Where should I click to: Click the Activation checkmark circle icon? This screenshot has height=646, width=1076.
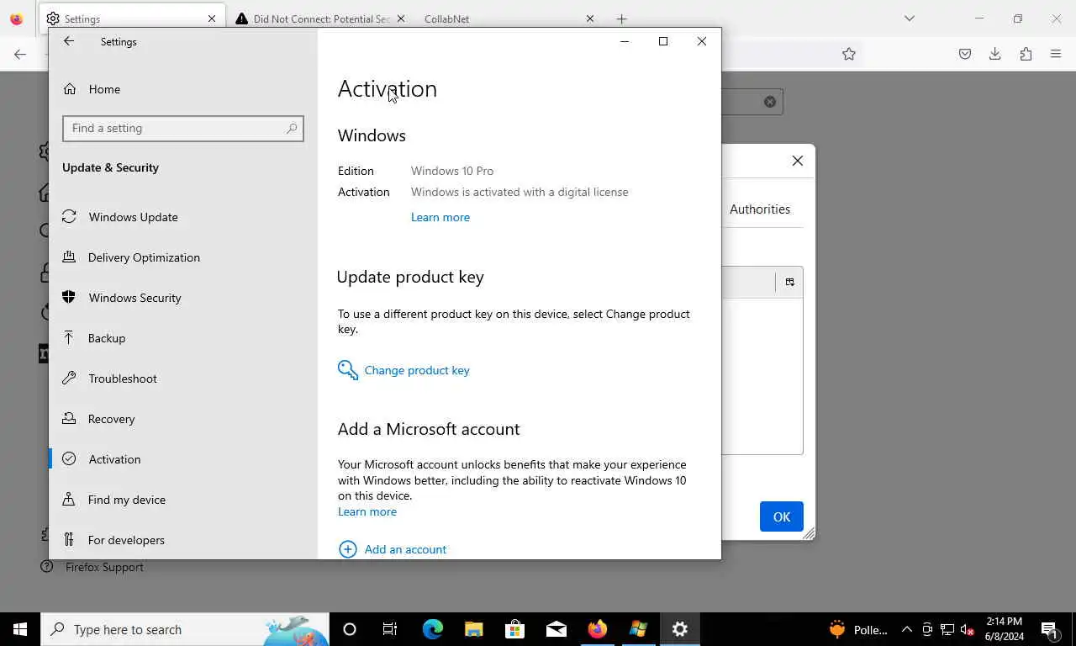coord(70,459)
